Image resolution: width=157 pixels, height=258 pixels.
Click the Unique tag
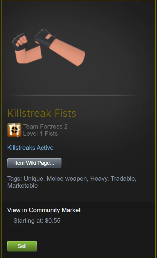point(34,179)
